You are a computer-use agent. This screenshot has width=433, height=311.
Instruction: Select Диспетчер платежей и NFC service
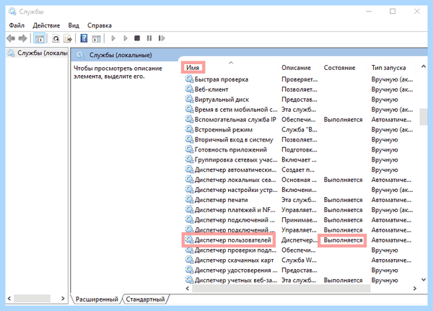(x=235, y=210)
